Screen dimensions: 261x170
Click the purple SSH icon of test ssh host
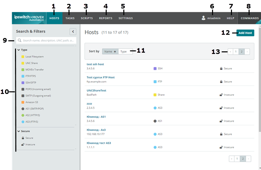tap(155, 69)
